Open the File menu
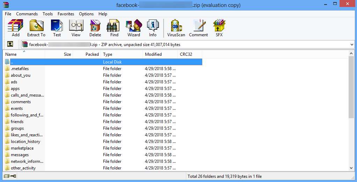 click(8, 14)
